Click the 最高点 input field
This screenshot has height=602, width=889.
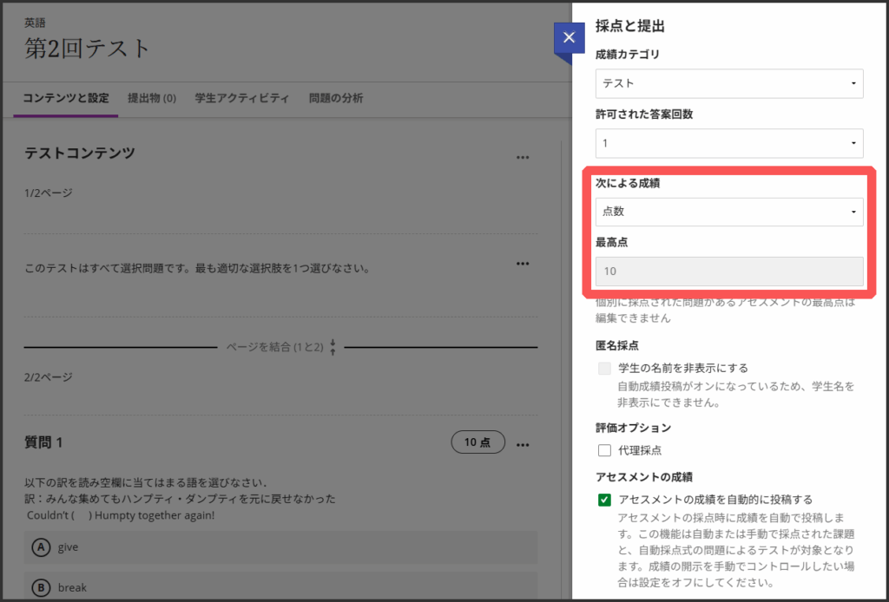(x=728, y=272)
